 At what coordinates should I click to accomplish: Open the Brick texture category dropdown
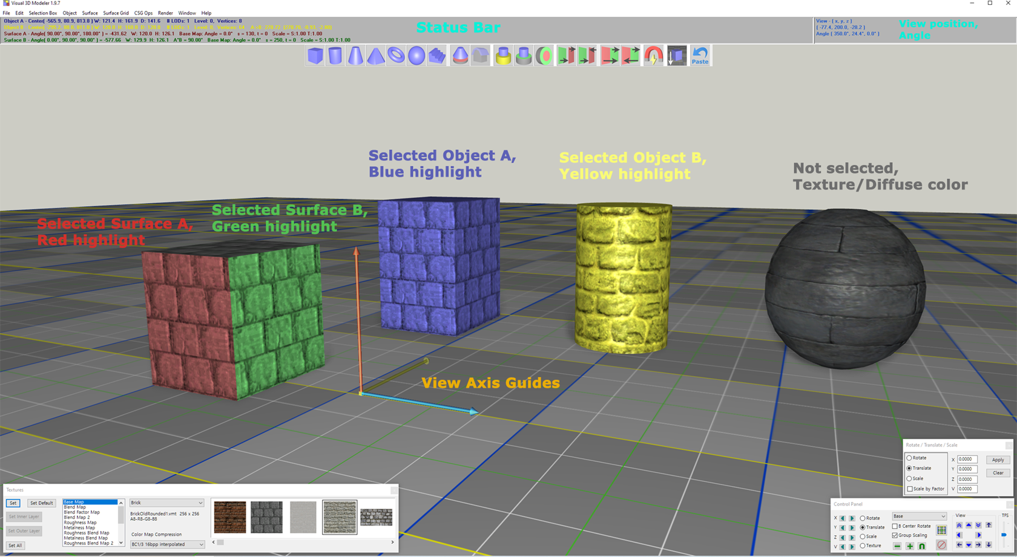coord(166,503)
